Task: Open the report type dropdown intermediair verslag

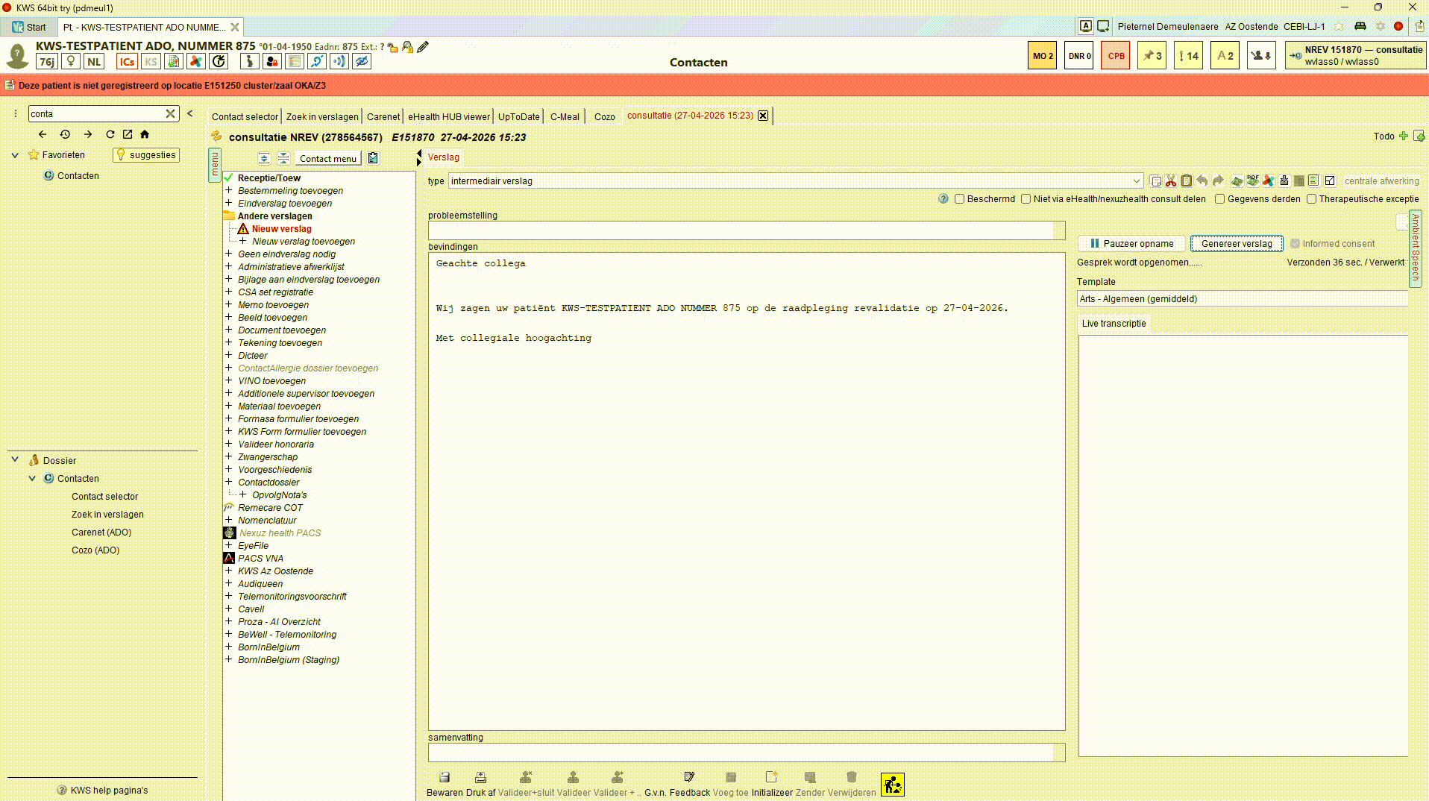Action: coord(796,180)
